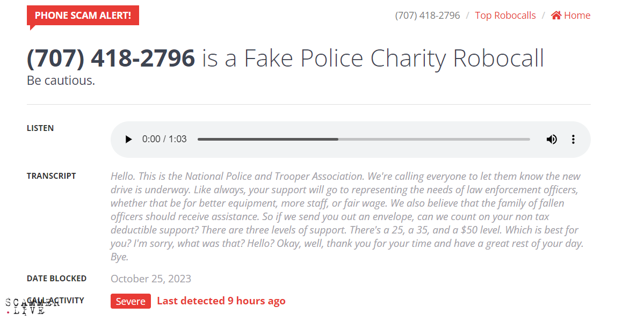This screenshot has width=623, height=321.
Task: Click the (707) 418-2796 breadcrumb item
Action: point(428,16)
